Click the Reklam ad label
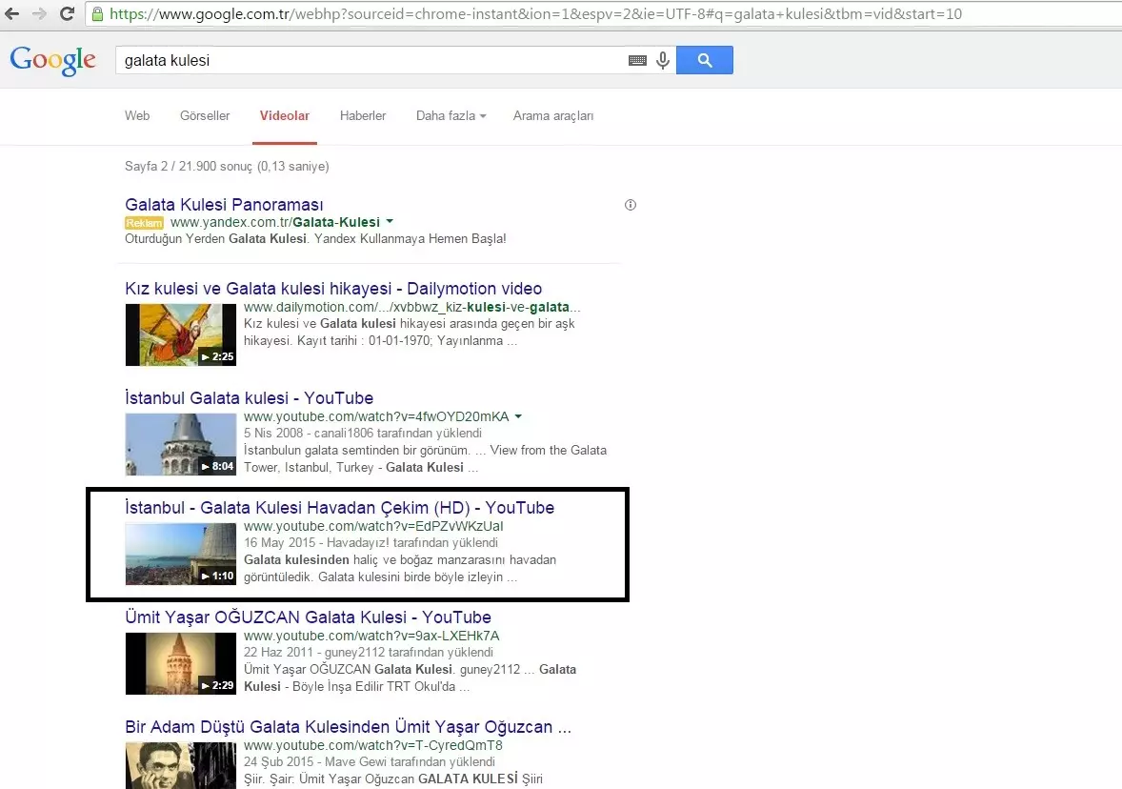 144,223
